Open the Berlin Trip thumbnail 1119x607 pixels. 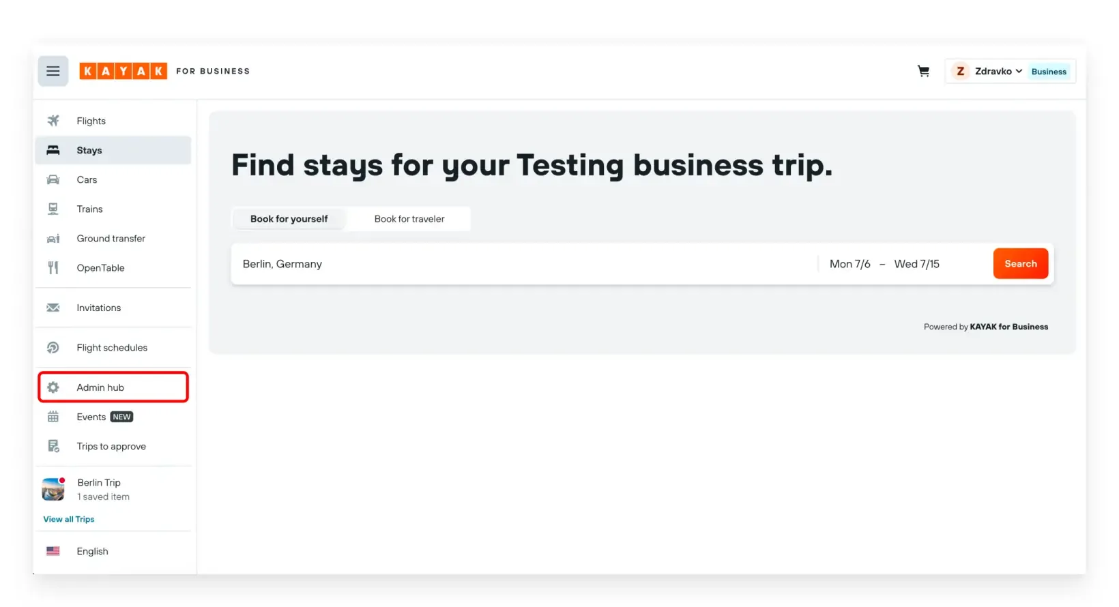pos(53,489)
